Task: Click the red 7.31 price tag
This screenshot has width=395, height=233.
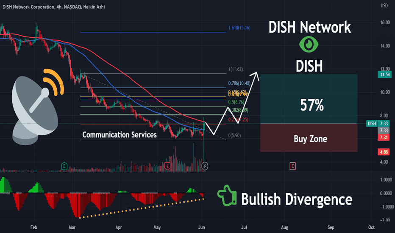Action: click(x=384, y=138)
